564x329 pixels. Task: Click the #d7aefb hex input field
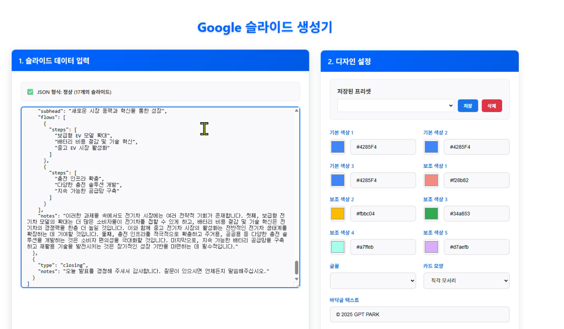point(477,247)
